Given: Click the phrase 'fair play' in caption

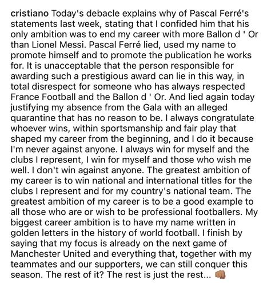Looking at the screenshot, I should tap(198, 129).
